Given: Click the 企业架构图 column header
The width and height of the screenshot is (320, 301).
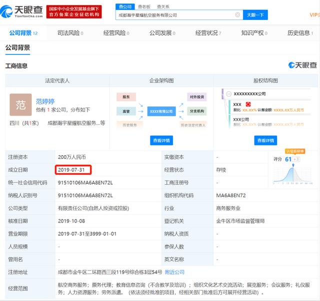Looking at the screenshot, I should point(161,80).
